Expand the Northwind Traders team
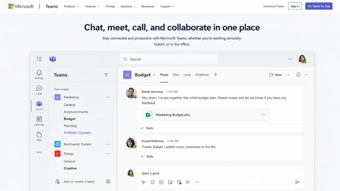This screenshot has height=191, width=340. 52,144
